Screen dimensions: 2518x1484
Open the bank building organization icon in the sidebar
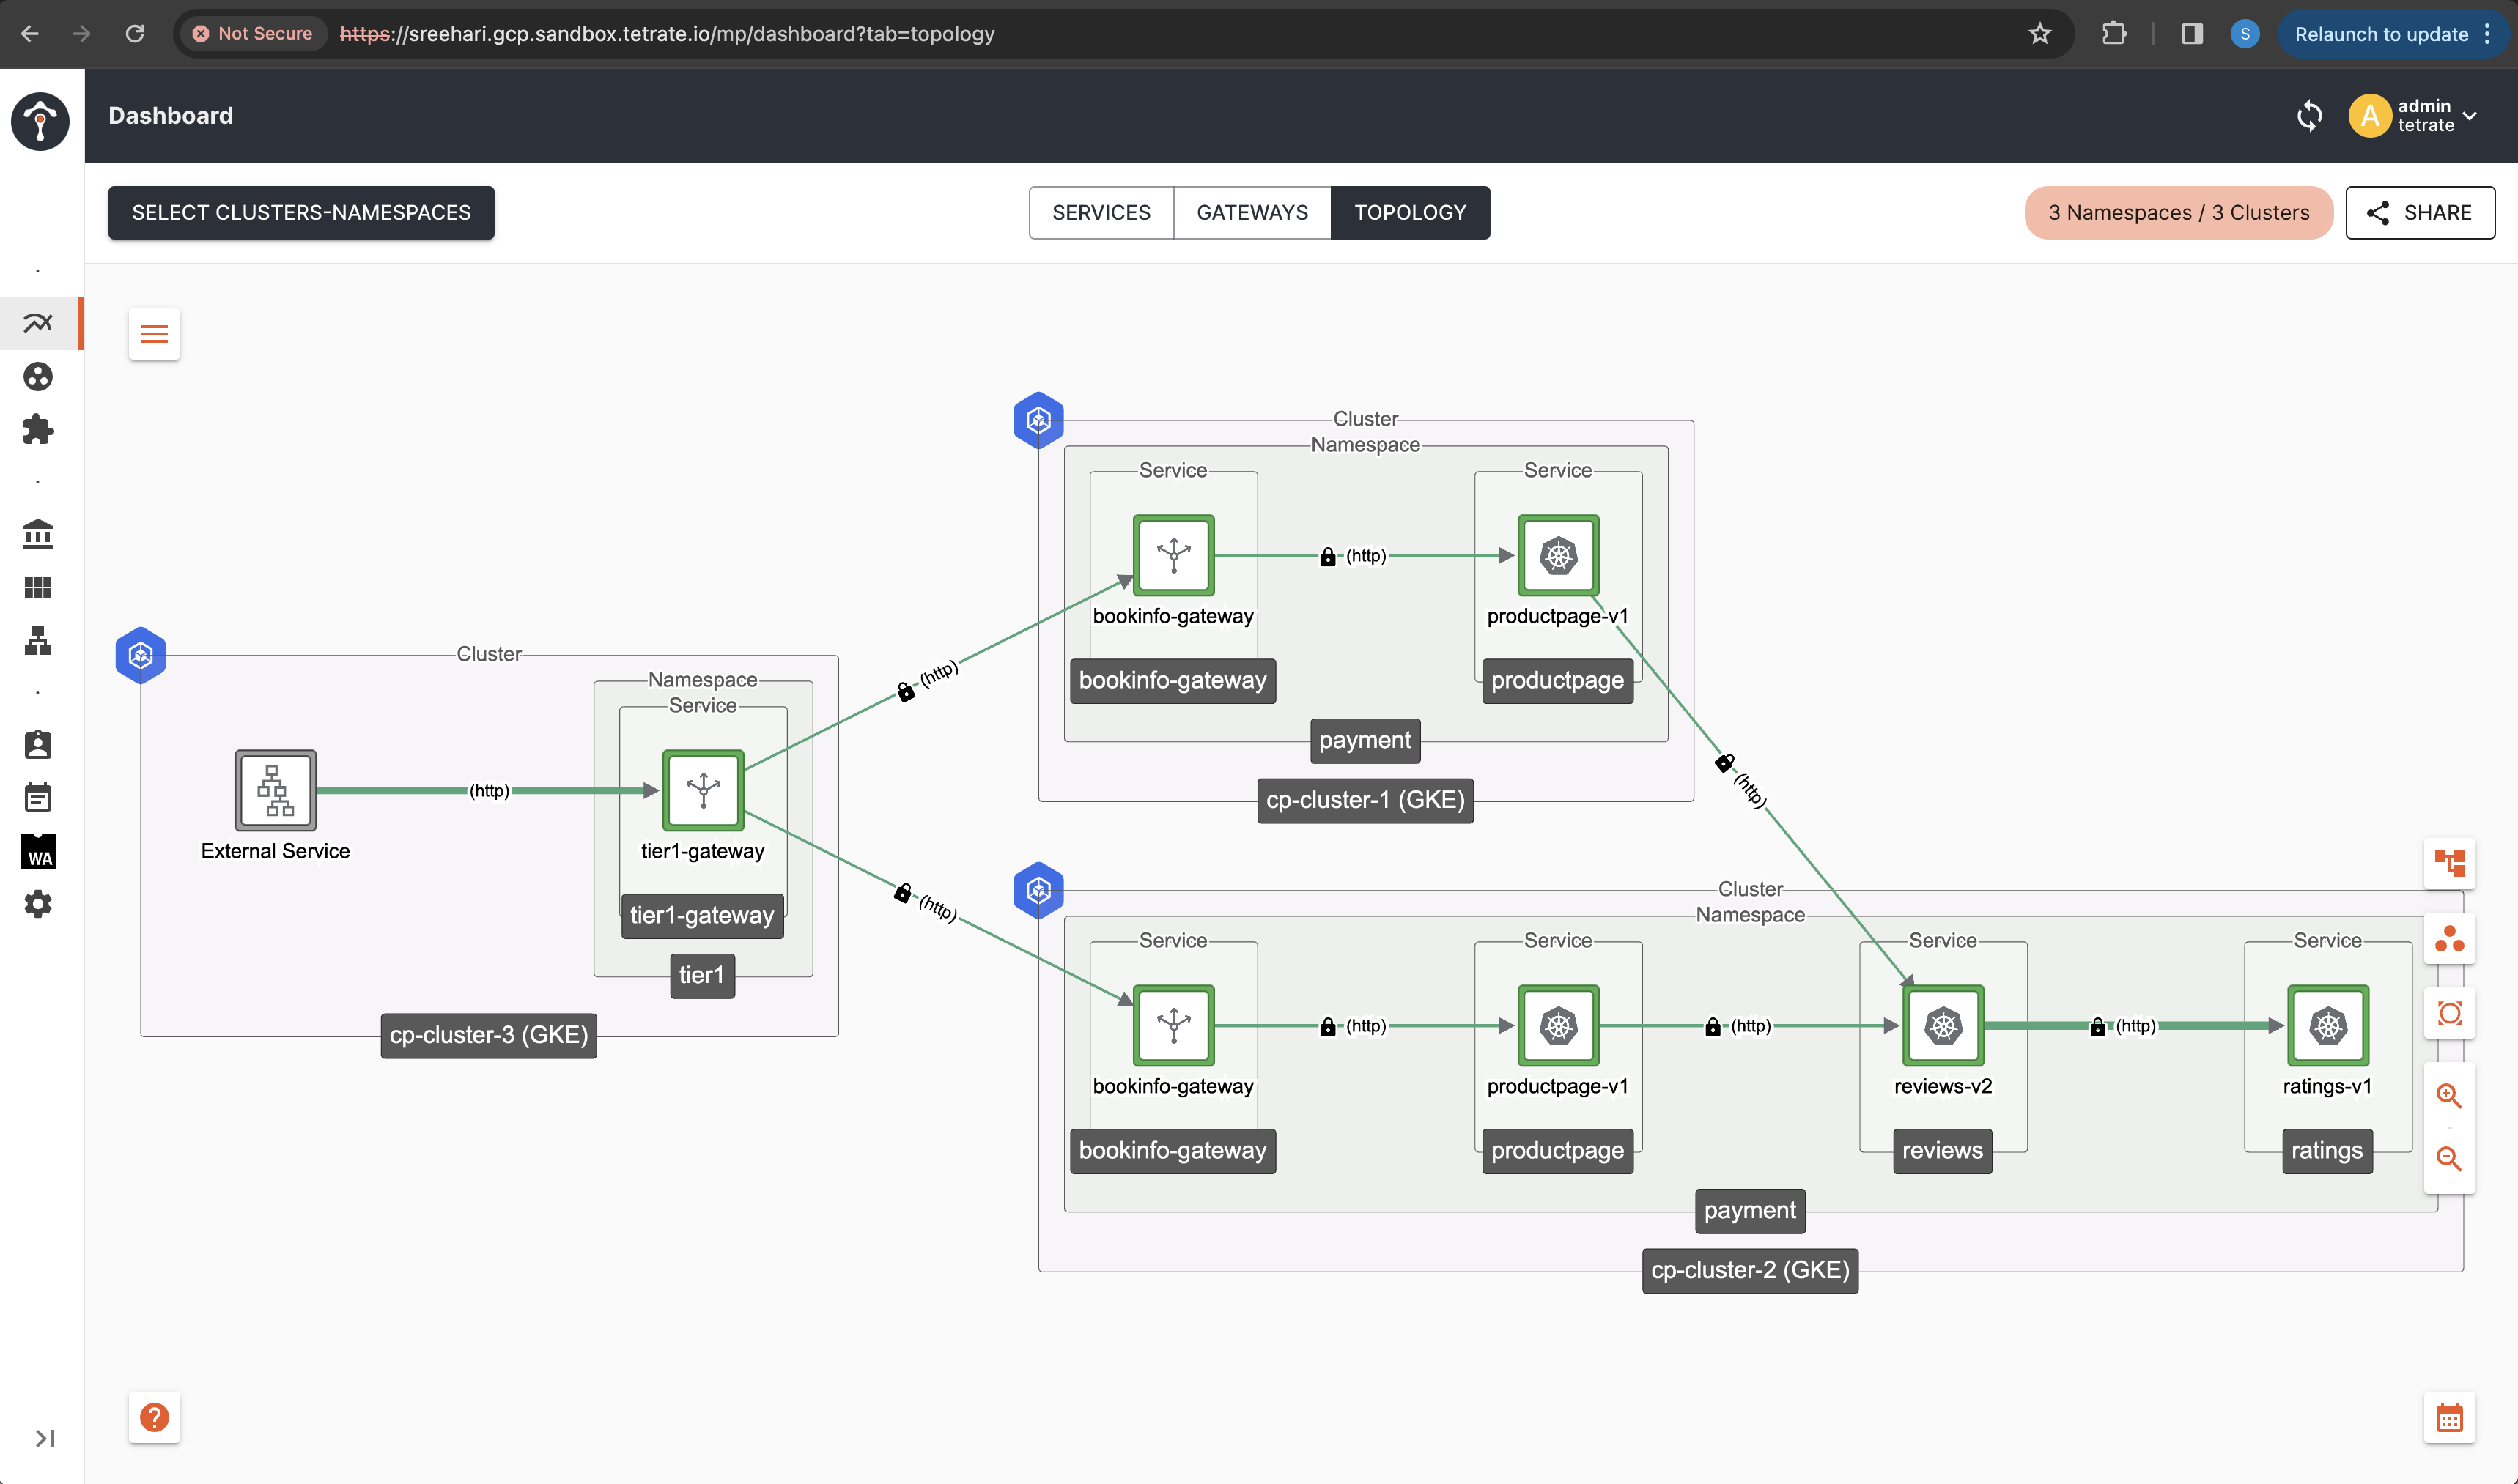click(x=38, y=534)
